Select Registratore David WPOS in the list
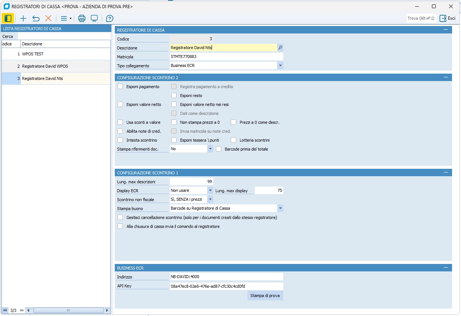461x316 pixels. click(45, 66)
